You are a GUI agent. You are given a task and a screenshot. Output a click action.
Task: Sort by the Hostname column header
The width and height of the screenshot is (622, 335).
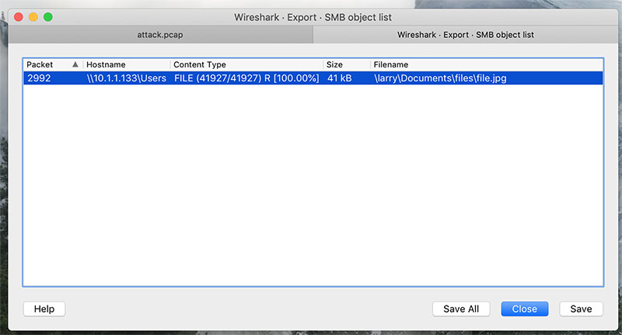pos(127,64)
